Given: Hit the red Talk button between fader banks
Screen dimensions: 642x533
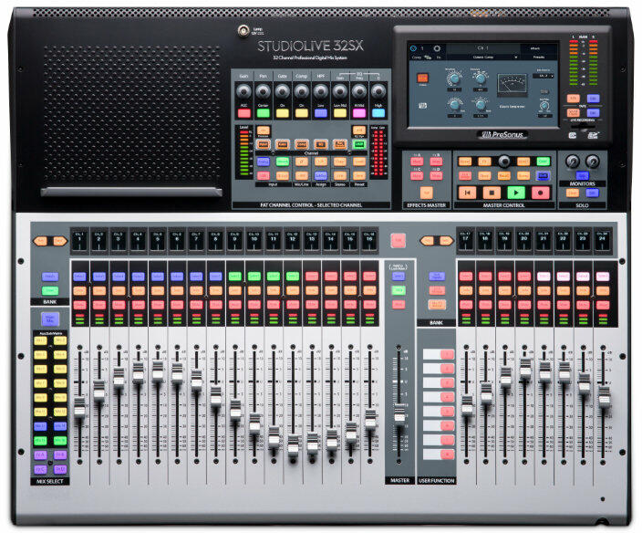Looking at the screenshot, I should (x=398, y=240).
